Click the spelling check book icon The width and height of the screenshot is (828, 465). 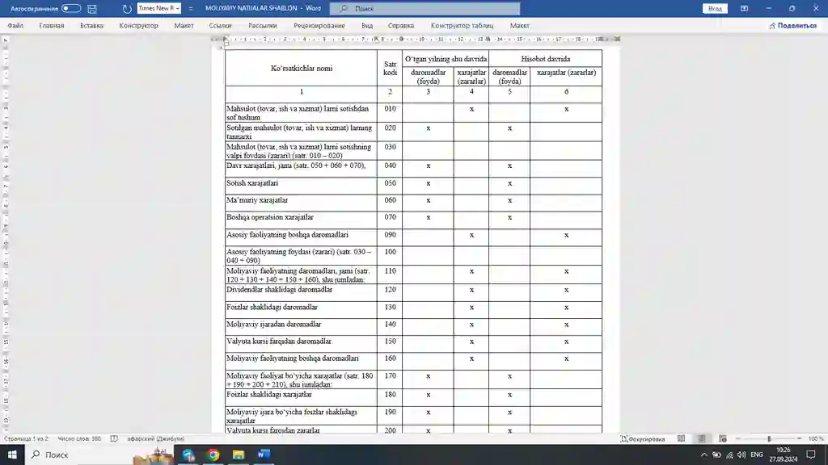tap(114, 438)
